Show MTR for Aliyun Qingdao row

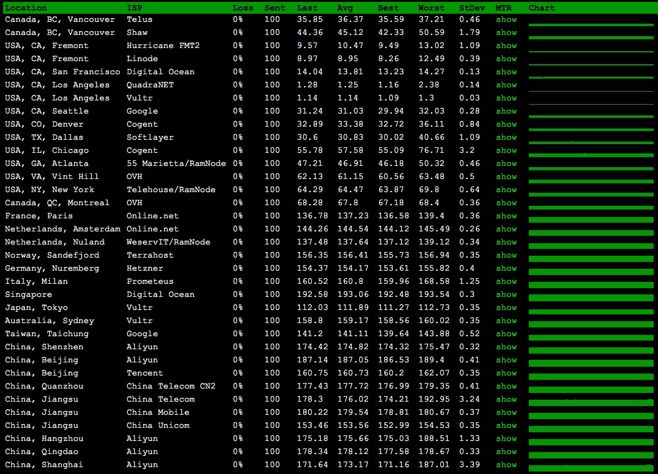click(x=506, y=452)
